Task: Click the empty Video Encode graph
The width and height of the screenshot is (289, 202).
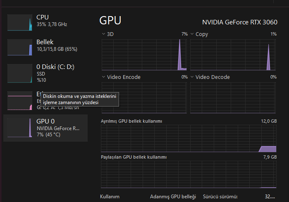Action: coord(144,97)
